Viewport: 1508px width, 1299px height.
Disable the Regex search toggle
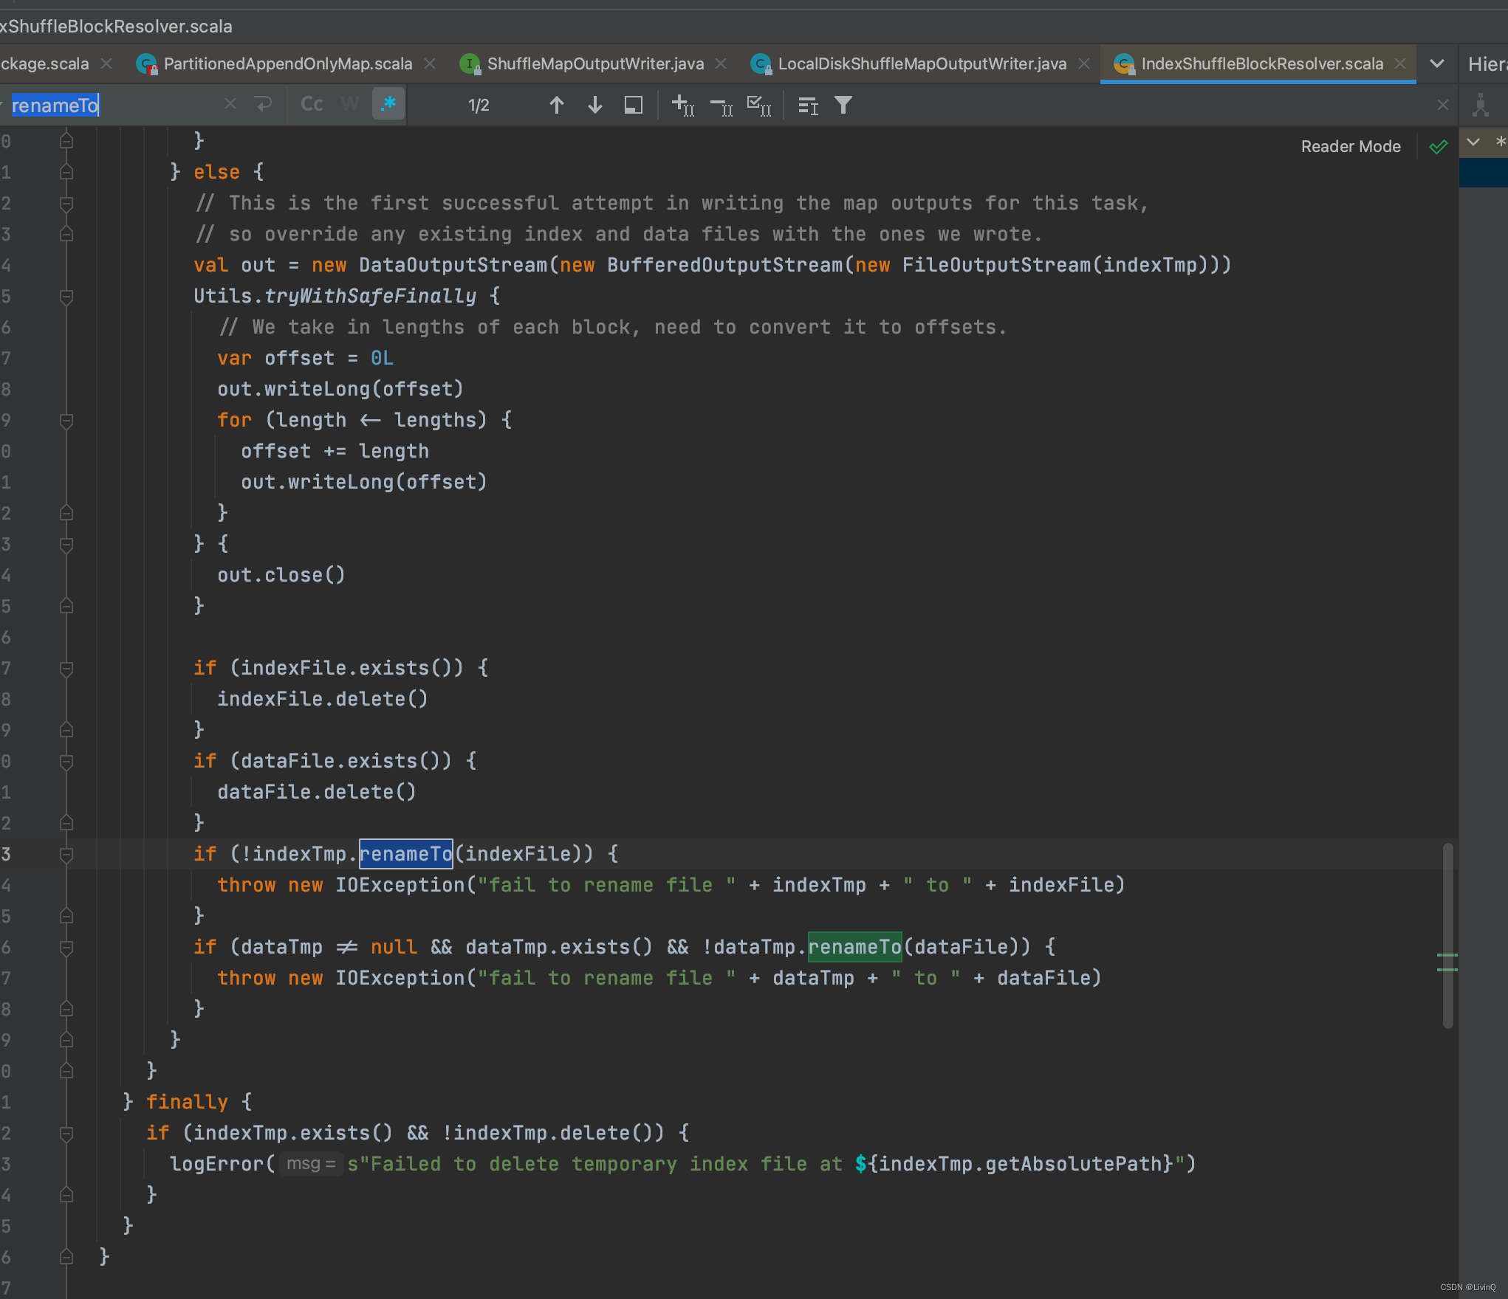coord(388,104)
